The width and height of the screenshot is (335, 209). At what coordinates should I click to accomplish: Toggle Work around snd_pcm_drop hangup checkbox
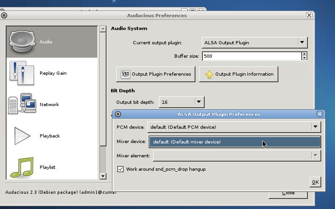point(120,169)
